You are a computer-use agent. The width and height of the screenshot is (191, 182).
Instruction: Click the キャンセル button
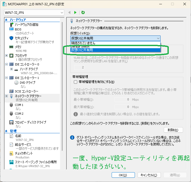[149, 175]
